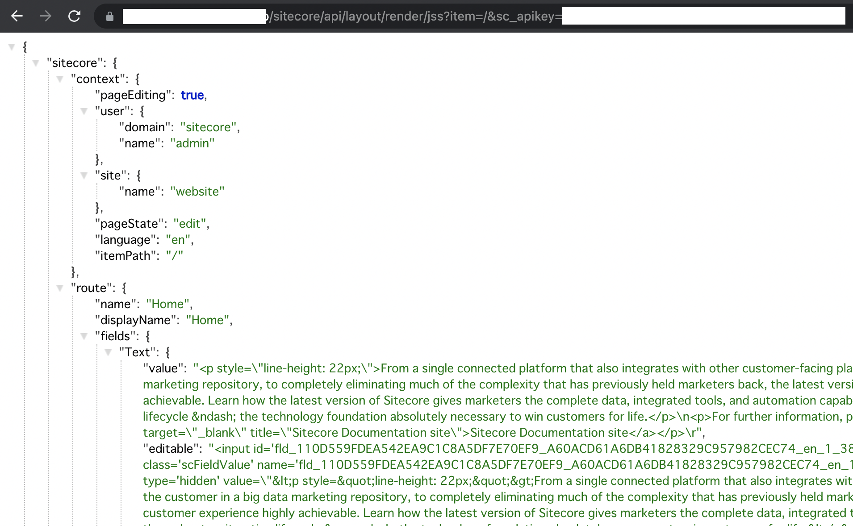The height and width of the screenshot is (526, 853).
Task: Click the "user" key label
Action: tap(112, 111)
